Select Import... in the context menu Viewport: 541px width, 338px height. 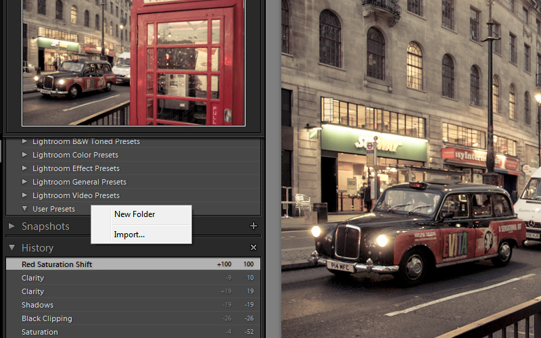(x=129, y=235)
